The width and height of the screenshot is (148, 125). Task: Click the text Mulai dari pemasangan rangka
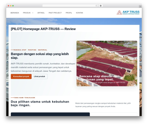(103, 105)
